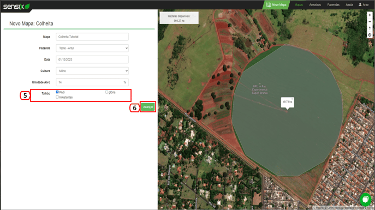
Task: Enable the Infestantes checkbox
Action: point(57,97)
